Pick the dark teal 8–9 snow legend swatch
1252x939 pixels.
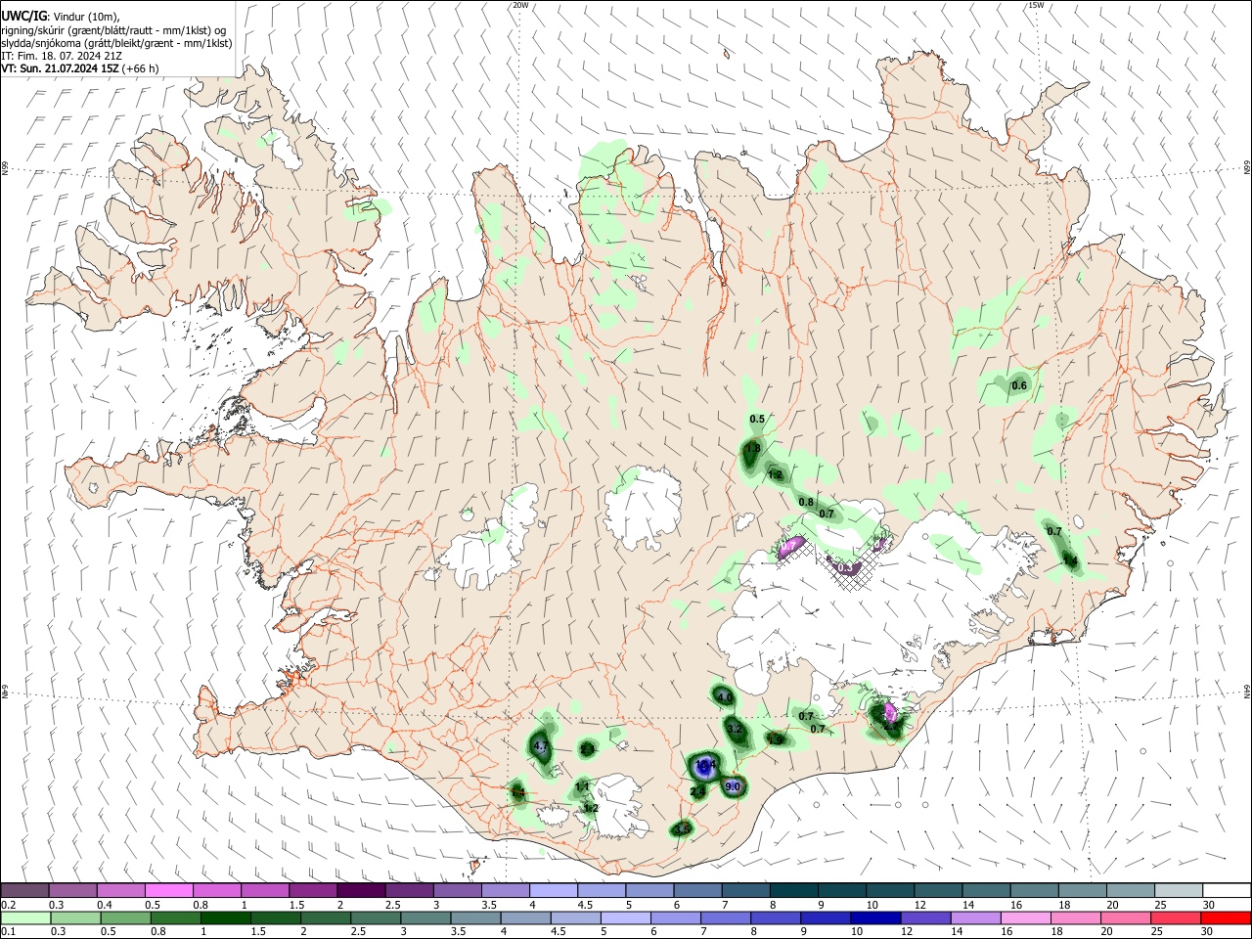[794, 891]
